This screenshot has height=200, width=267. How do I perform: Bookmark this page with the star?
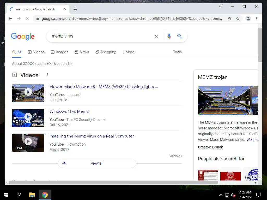[238, 18]
